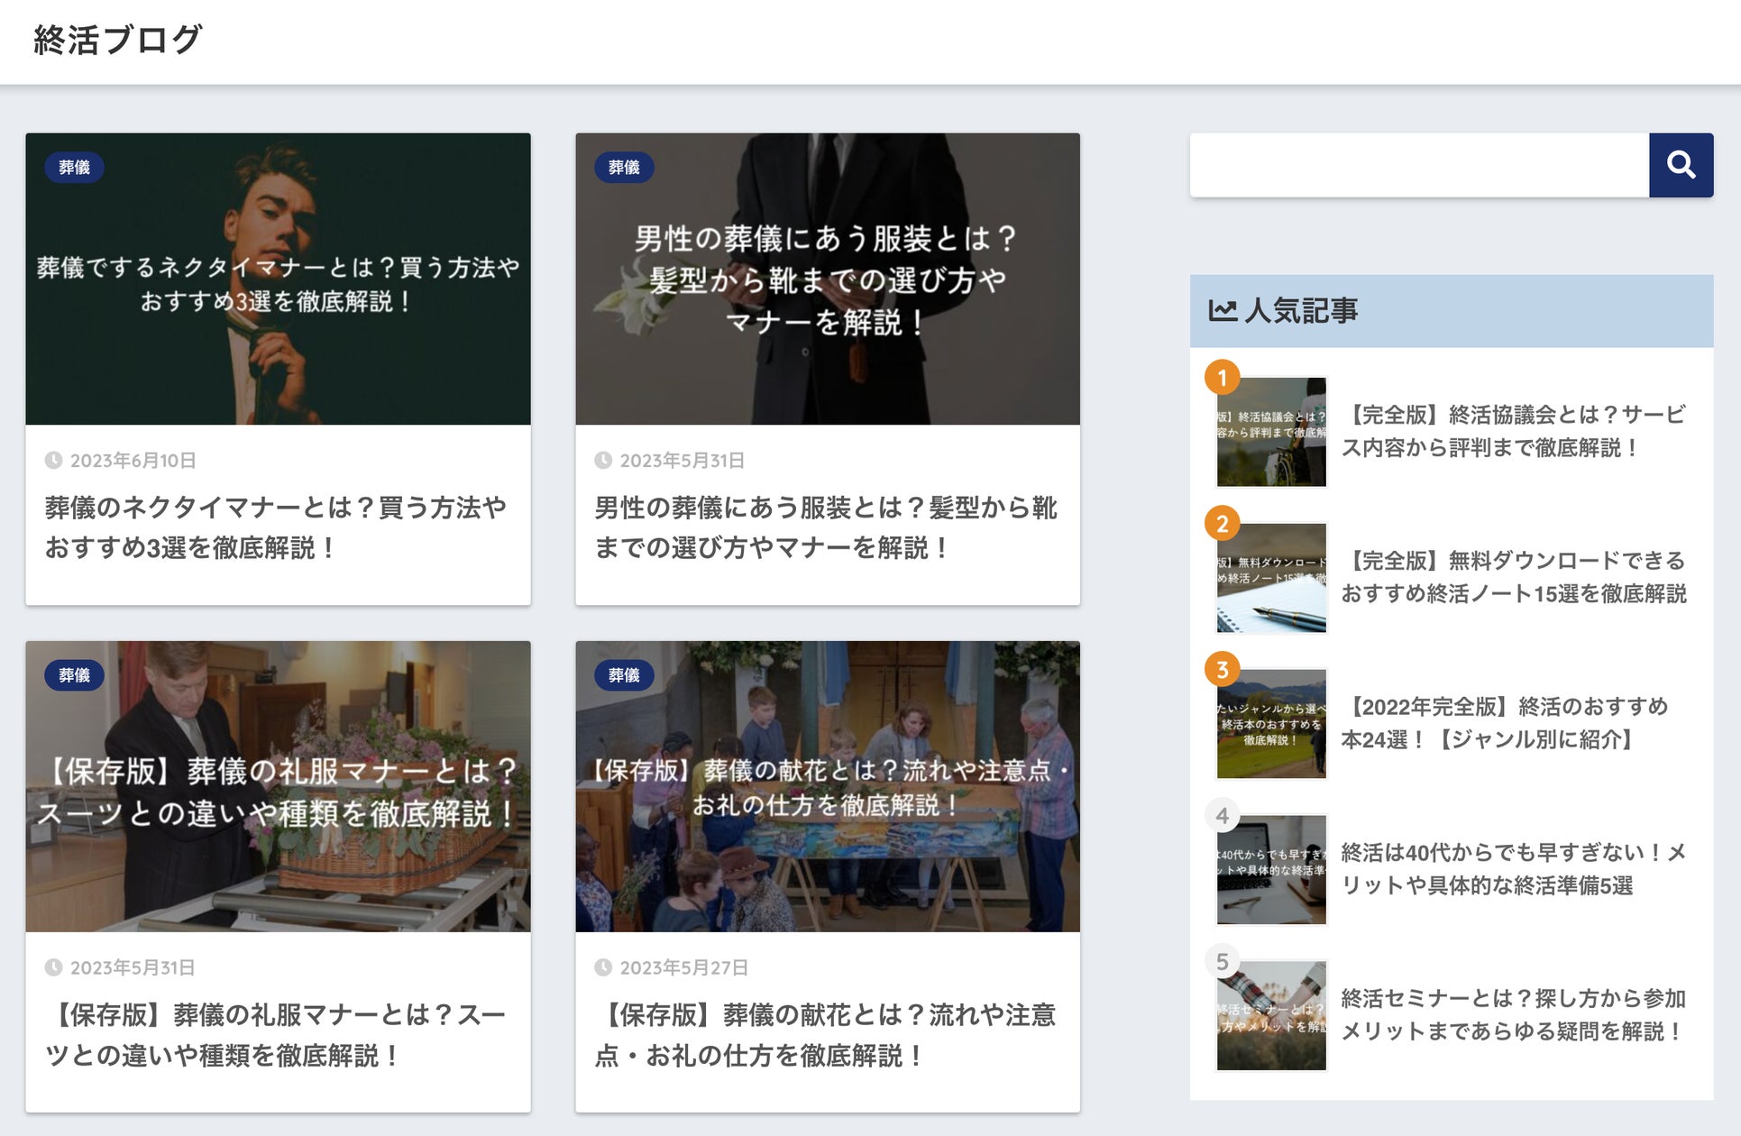Open rank 1 popular post 終活協議会とは
Image resolution: width=1741 pixels, height=1136 pixels.
[1513, 431]
